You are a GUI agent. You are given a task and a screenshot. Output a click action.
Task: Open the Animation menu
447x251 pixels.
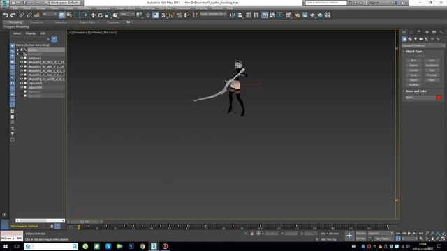[x=104, y=8]
